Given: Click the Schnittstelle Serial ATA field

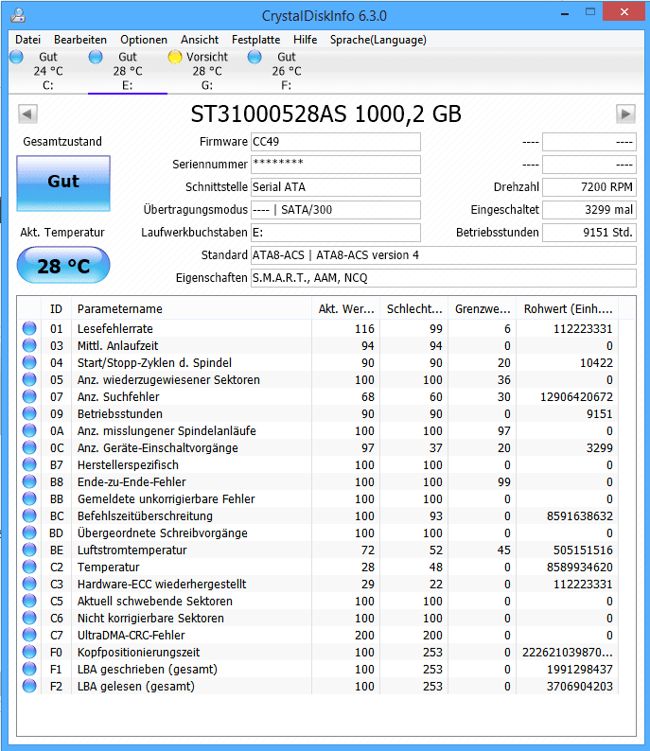Looking at the screenshot, I should (x=336, y=186).
